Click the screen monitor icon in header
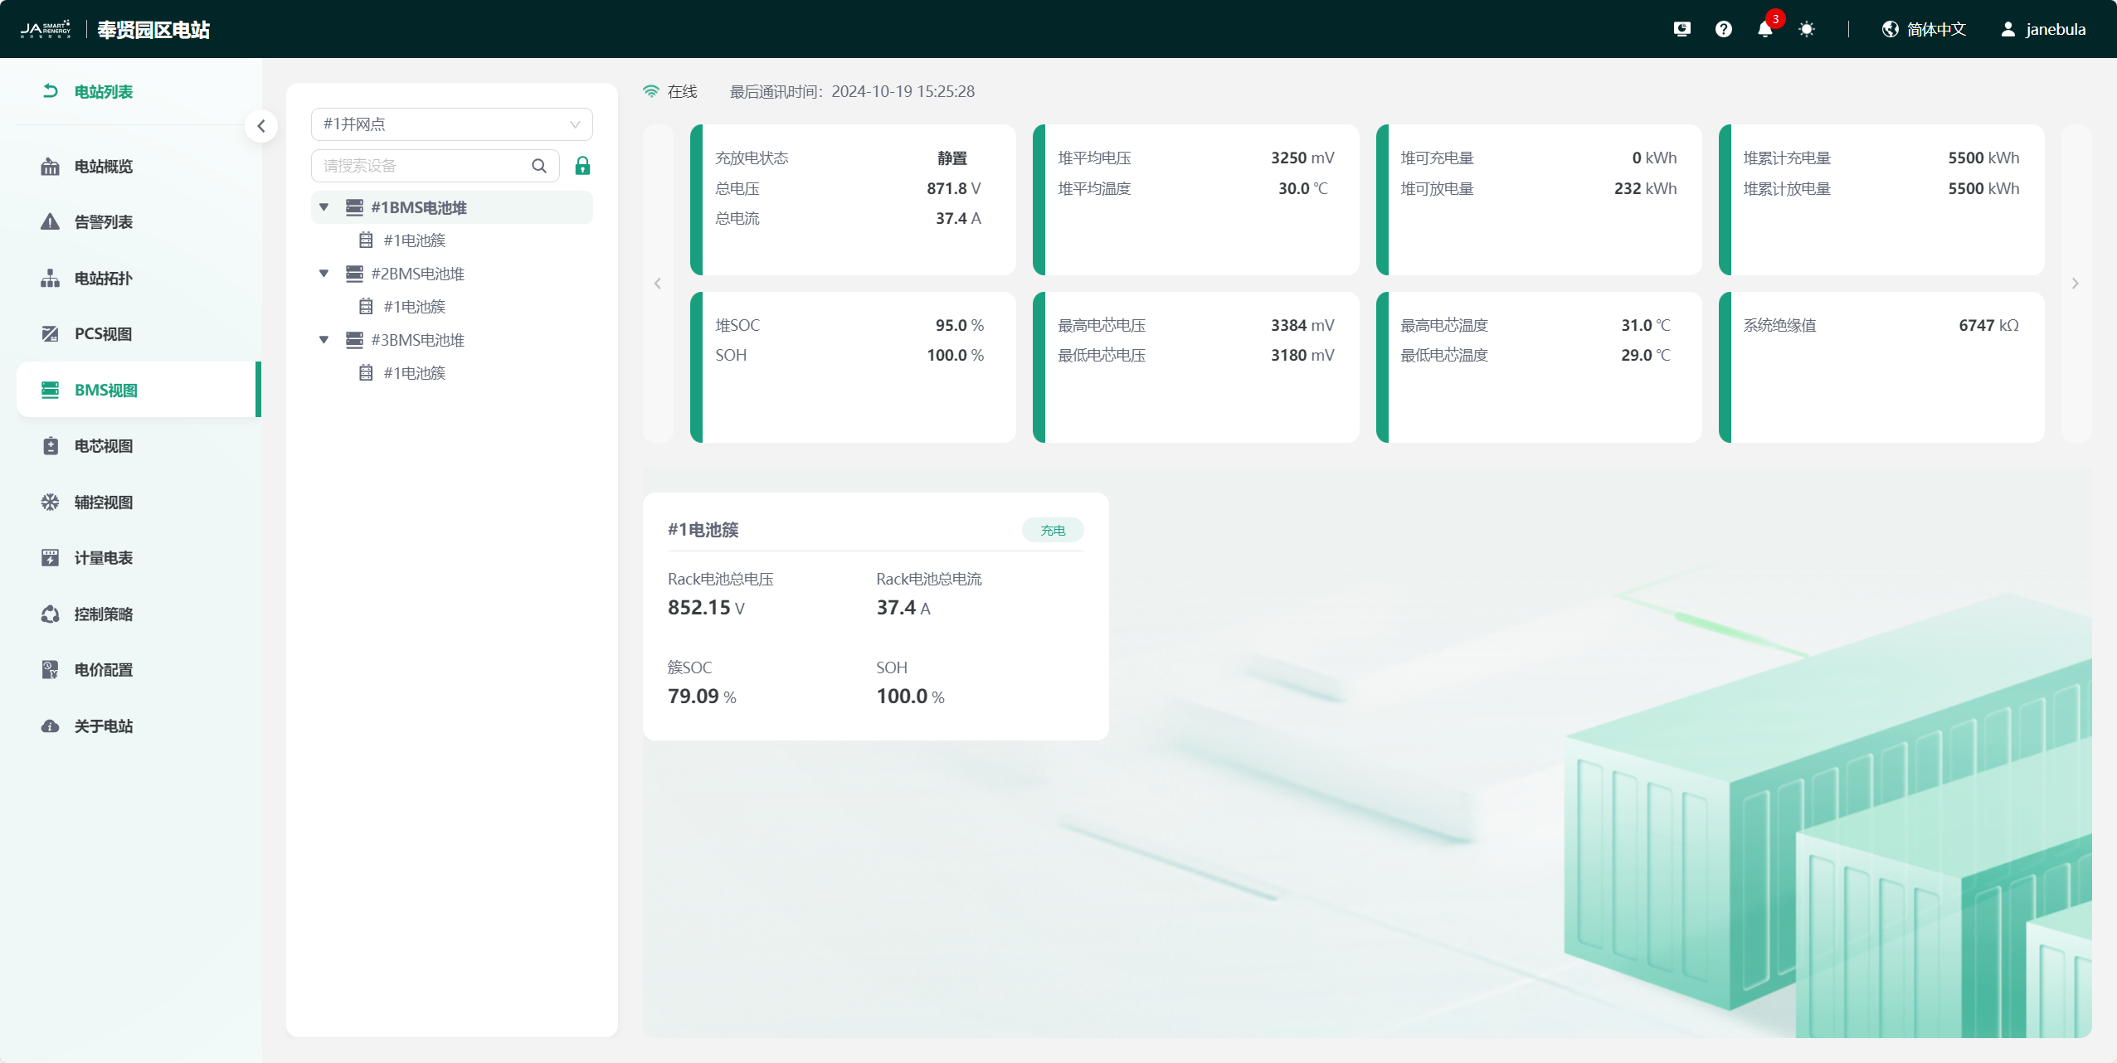The height and width of the screenshot is (1063, 2117). point(1681,30)
